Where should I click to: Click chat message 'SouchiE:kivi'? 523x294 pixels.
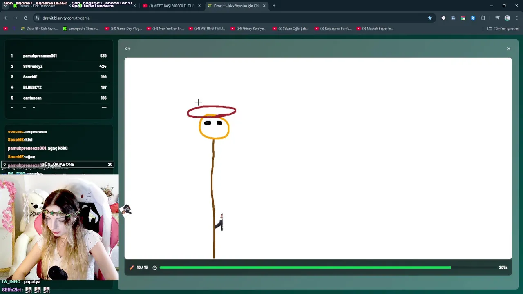(x=20, y=140)
